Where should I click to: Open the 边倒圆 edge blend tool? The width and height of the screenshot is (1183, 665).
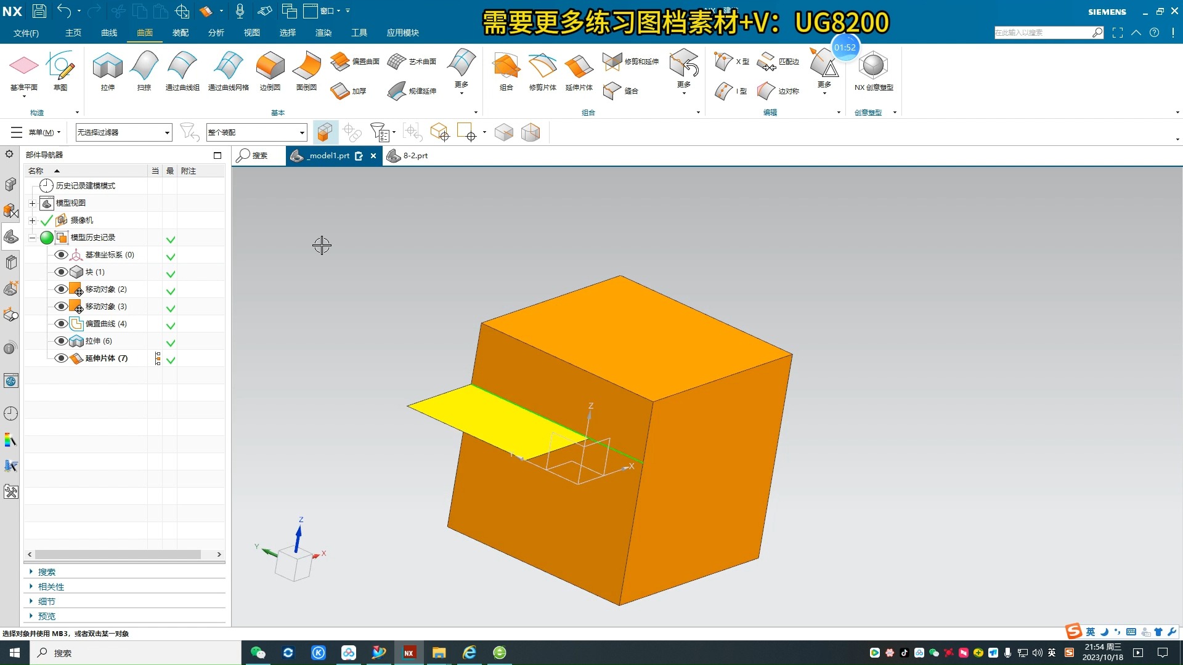click(x=270, y=71)
